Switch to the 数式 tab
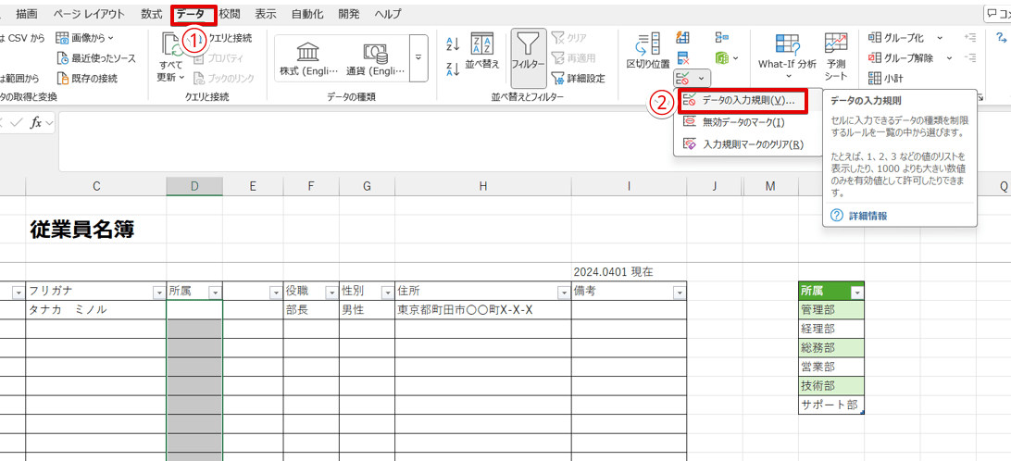Image resolution: width=1011 pixels, height=461 pixels. (x=152, y=14)
